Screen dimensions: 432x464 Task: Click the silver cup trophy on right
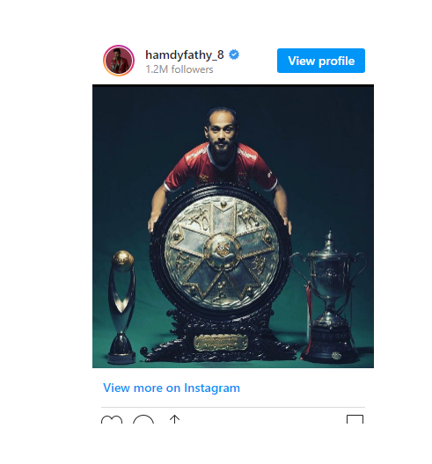pyautogui.click(x=329, y=296)
